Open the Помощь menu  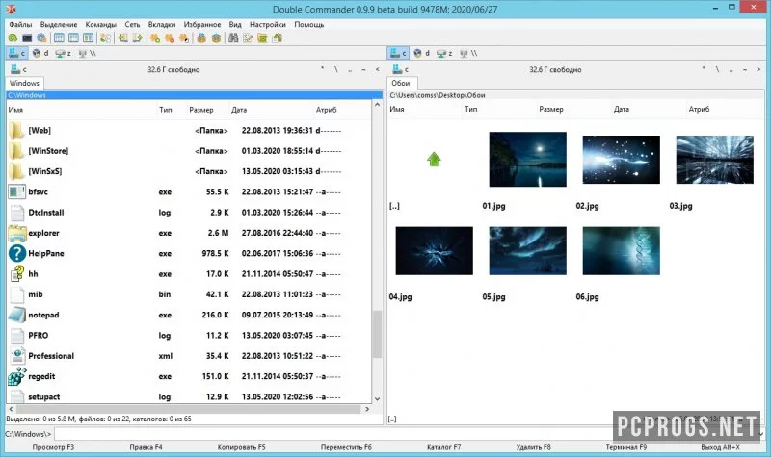tap(309, 24)
